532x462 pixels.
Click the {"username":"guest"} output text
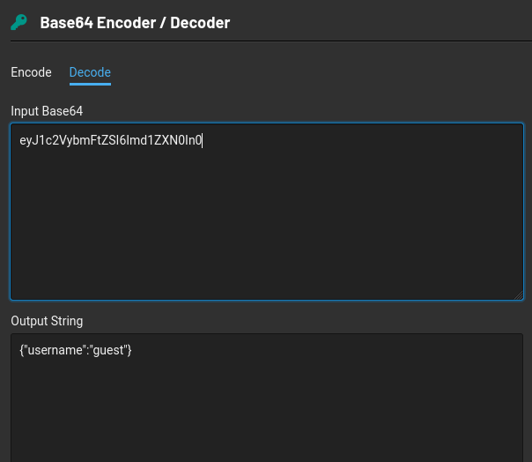pos(76,350)
